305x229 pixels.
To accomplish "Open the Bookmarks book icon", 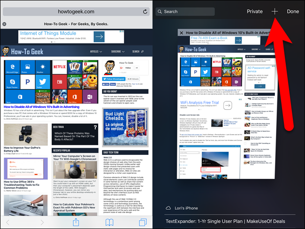I will [x=109, y=222].
